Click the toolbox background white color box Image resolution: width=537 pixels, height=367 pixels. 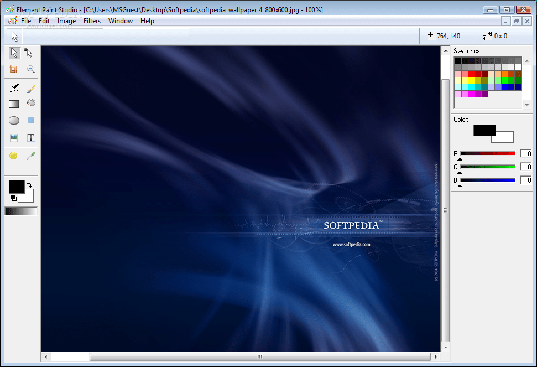pyautogui.click(x=28, y=198)
